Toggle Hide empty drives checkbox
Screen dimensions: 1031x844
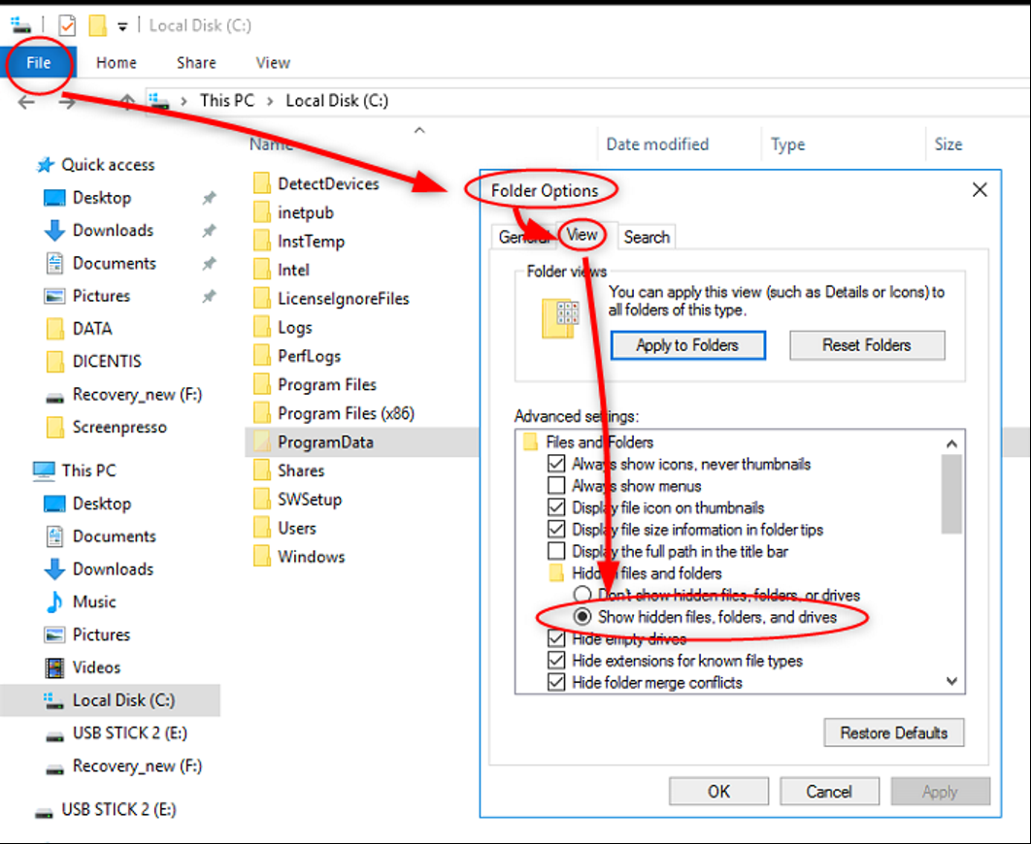[x=556, y=637]
